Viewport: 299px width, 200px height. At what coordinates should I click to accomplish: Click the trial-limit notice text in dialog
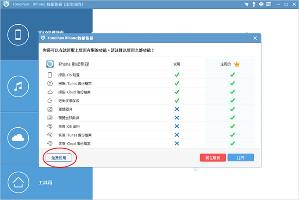[x=98, y=50]
